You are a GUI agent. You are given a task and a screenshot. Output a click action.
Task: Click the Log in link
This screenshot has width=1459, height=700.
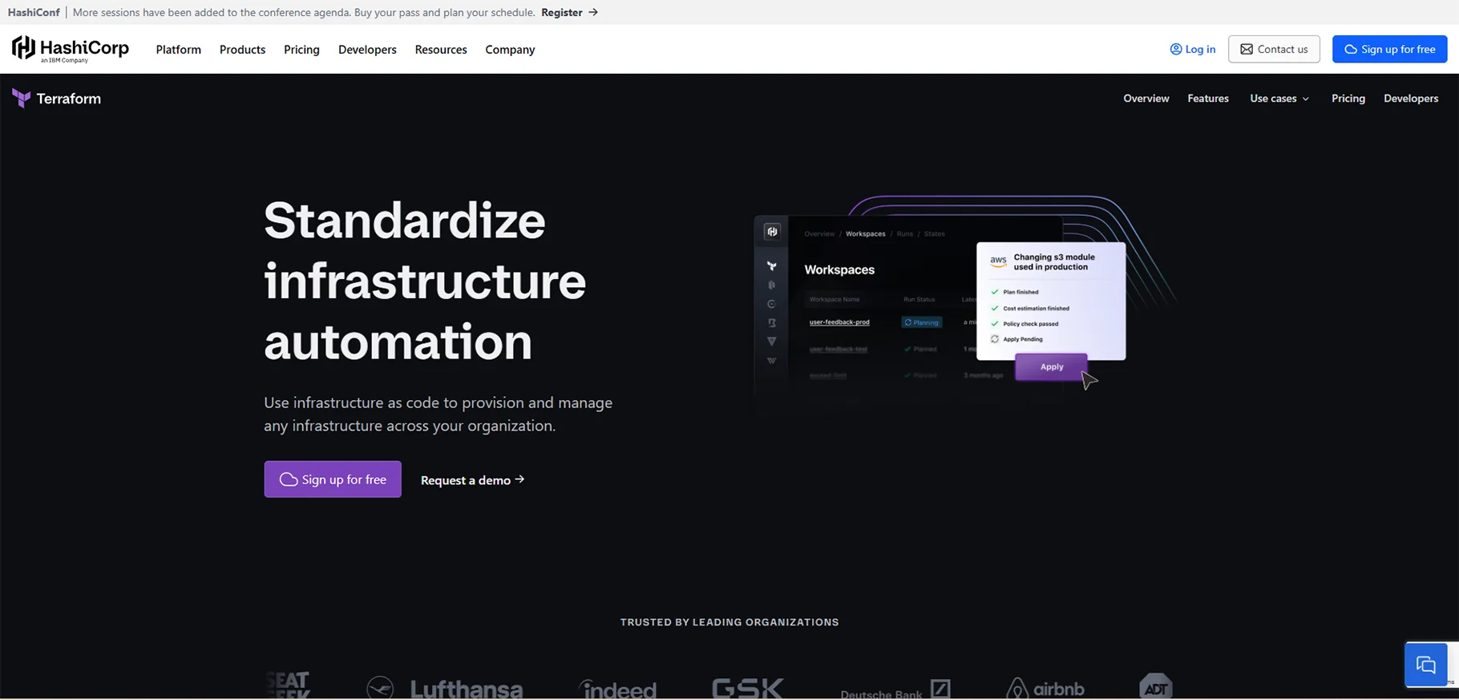click(1193, 49)
